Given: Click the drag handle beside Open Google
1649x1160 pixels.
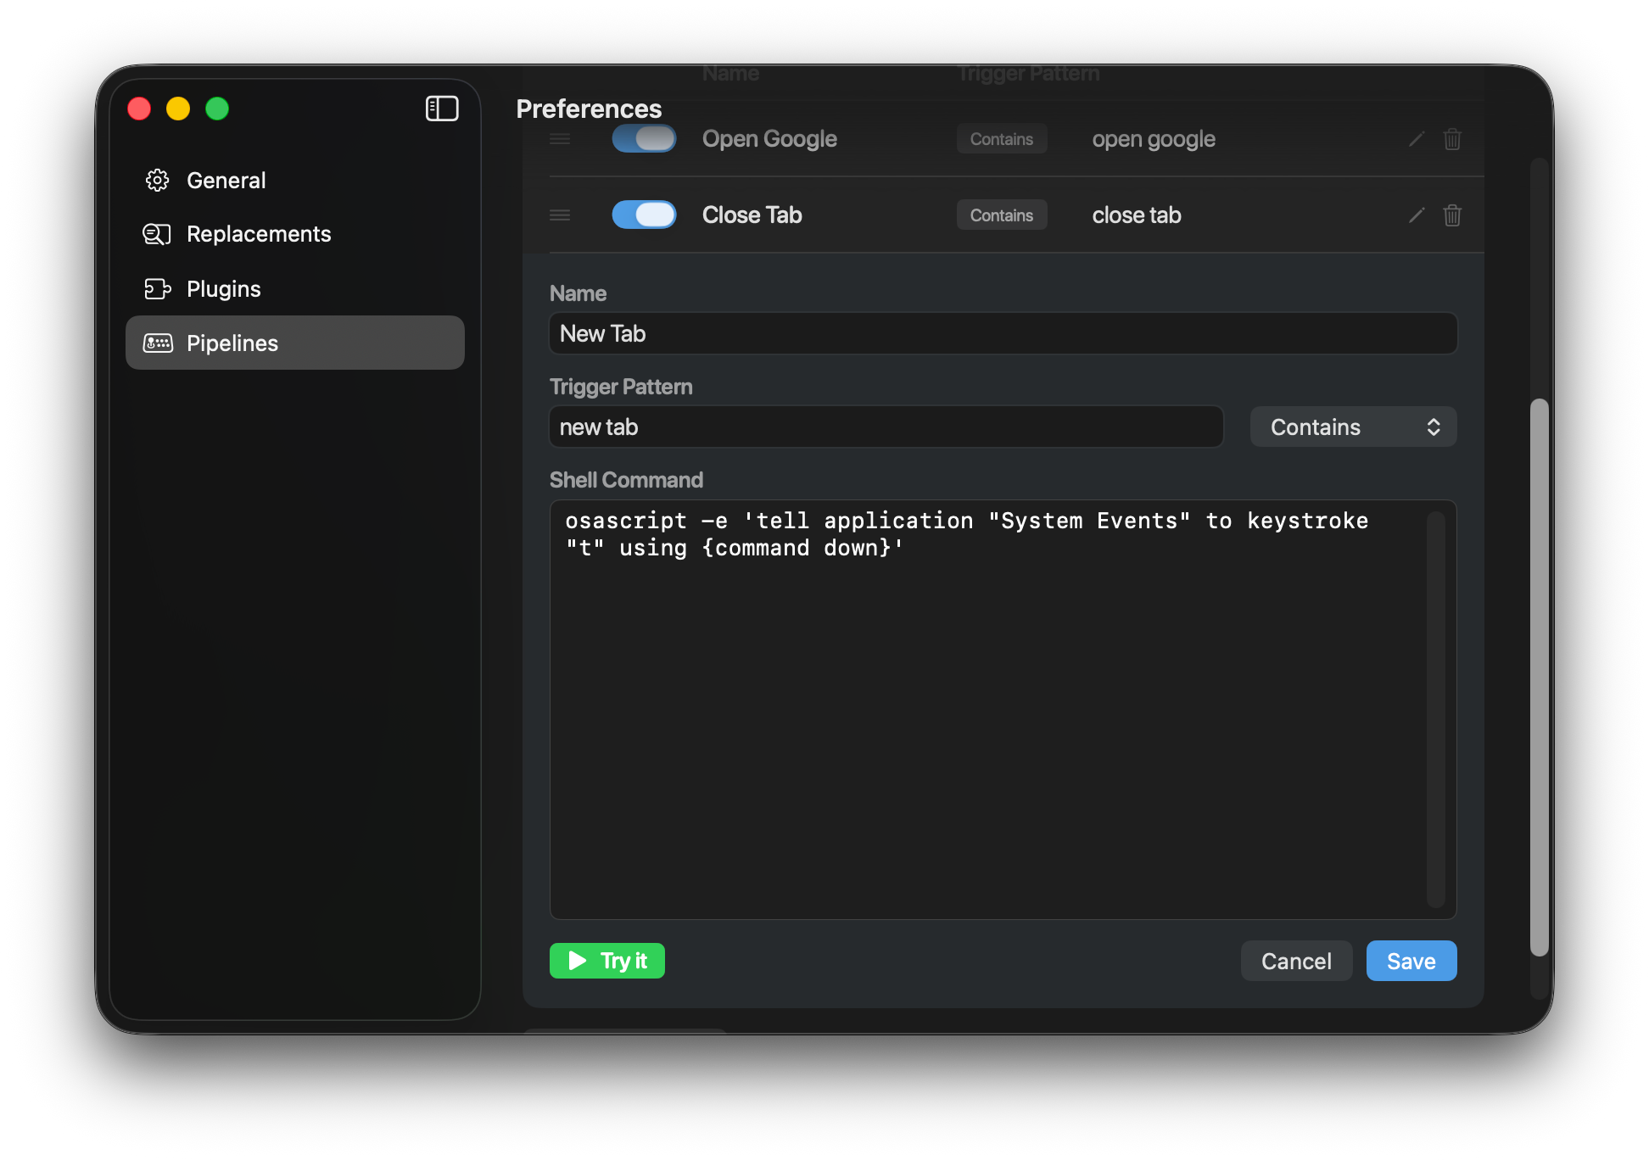Looking at the screenshot, I should (x=560, y=139).
